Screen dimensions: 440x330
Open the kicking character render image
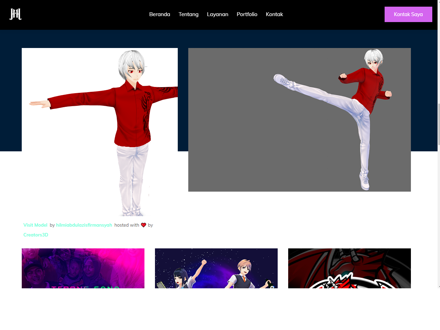pyautogui.click(x=299, y=120)
